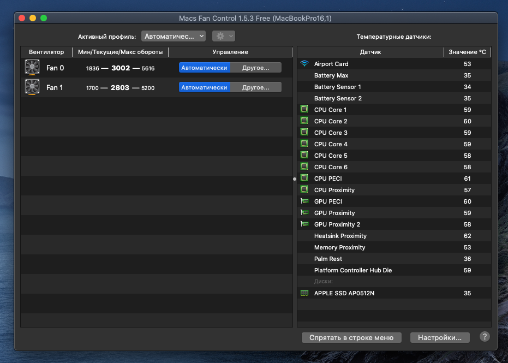508x363 pixels.
Task: Click the CPU PECI sensor name
Action: (328, 178)
